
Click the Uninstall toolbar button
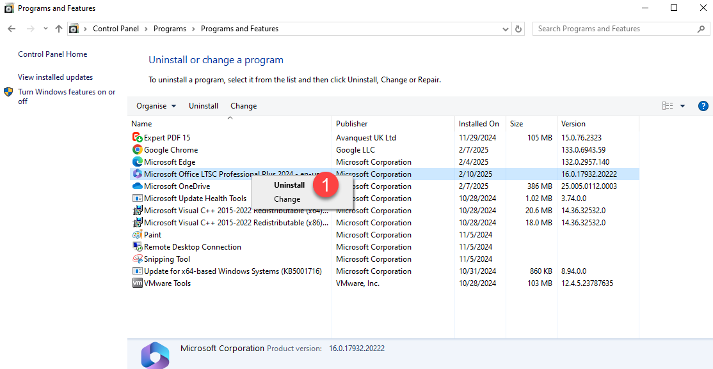click(204, 105)
